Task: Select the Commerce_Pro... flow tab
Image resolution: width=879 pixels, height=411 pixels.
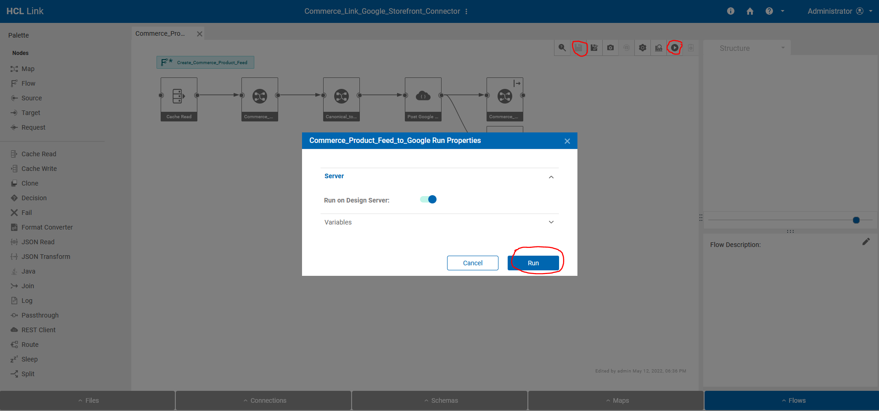Action: coord(160,34)
